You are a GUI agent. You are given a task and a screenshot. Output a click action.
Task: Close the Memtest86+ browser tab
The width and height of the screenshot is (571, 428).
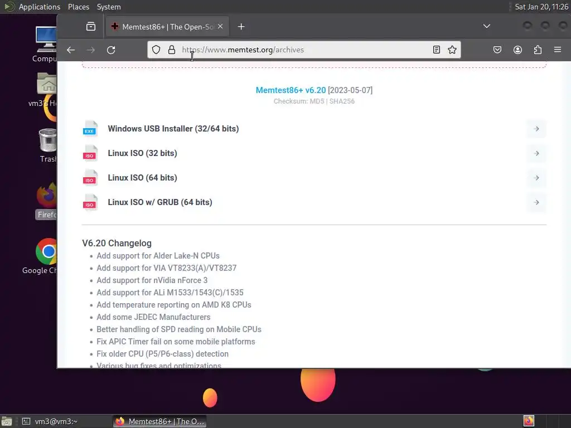220,27
